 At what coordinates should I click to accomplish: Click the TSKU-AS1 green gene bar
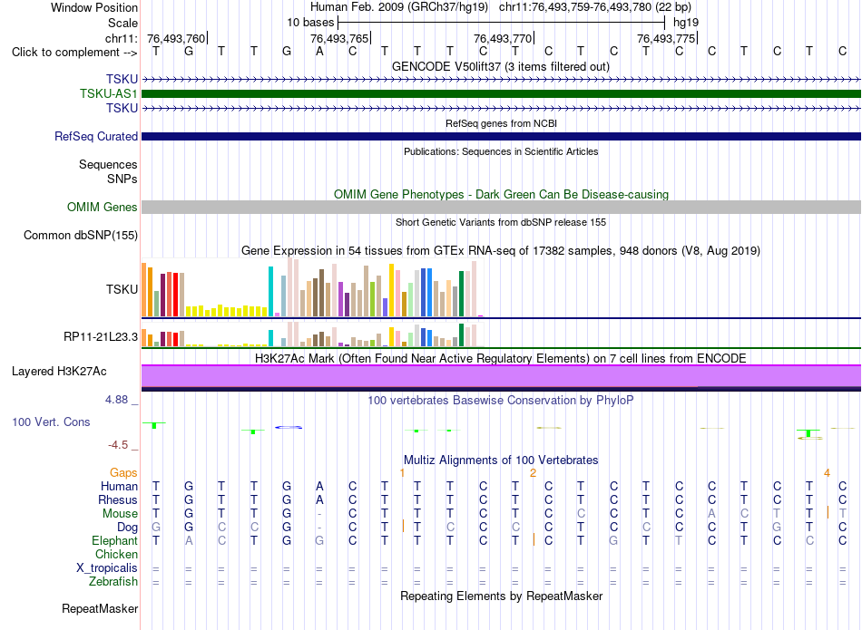(501, 94)
